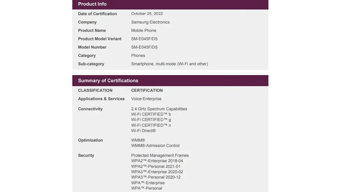Viewport: 341px width, 192px height.
Task: Click the WMM-Admission Control entry
Action: coord(155,146)
